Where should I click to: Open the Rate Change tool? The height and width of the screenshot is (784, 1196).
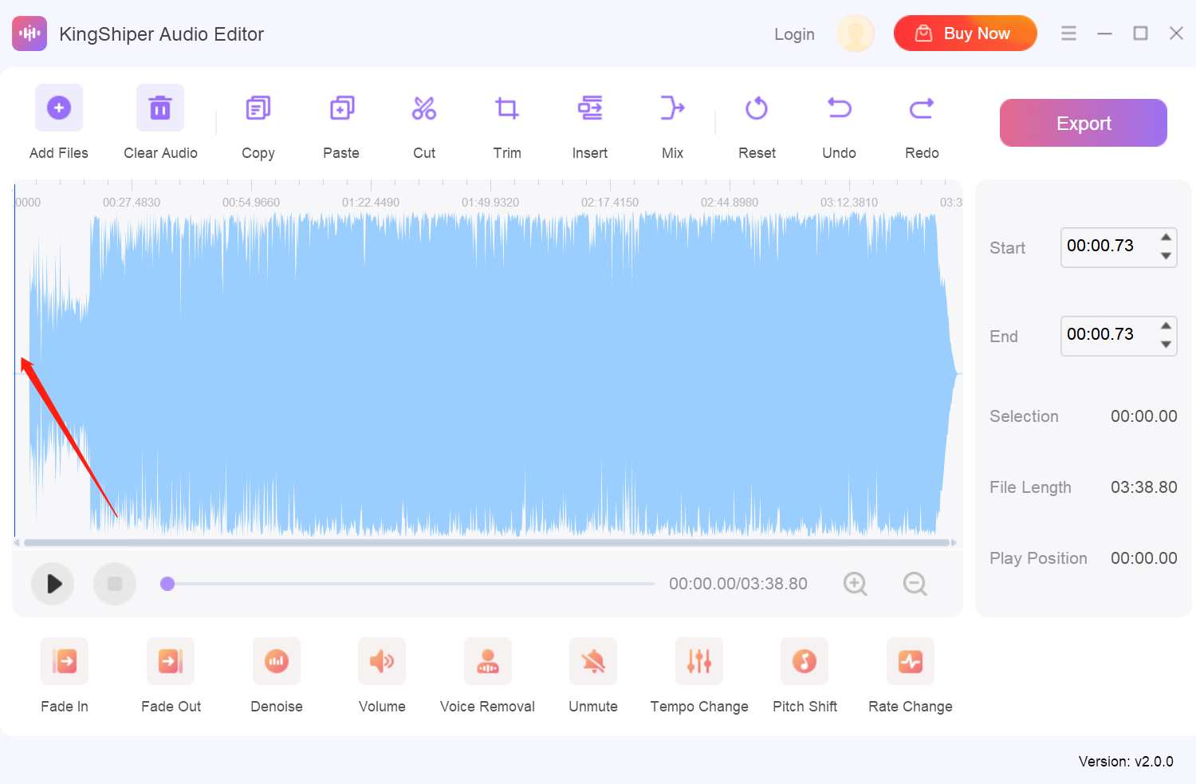(x=911, y=661)
